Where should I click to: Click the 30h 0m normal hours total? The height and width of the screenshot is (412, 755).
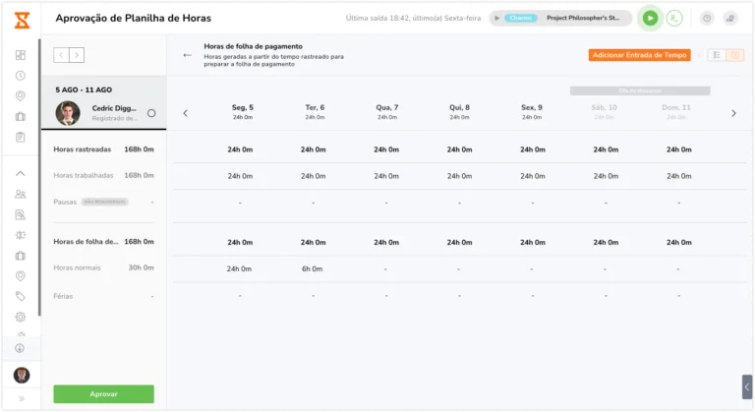click(142, 267)
